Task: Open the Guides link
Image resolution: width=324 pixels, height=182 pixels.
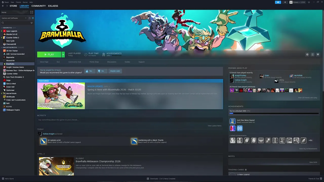Action: pyautogui.click(x=127, y=62)
